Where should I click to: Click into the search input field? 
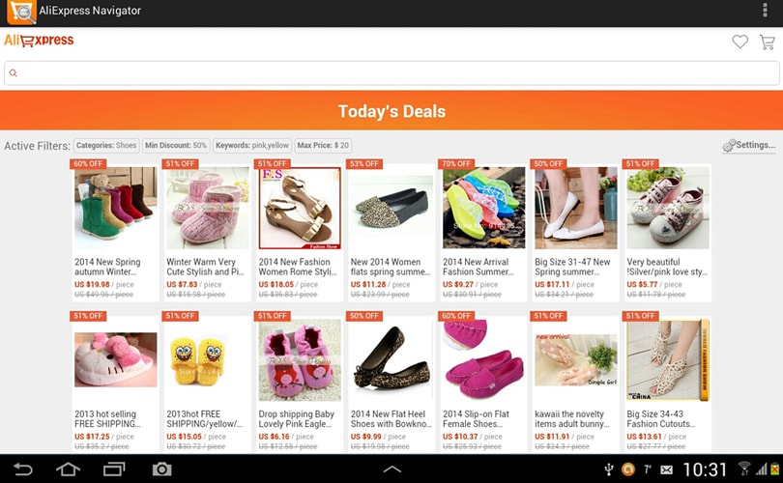[391, 72]
